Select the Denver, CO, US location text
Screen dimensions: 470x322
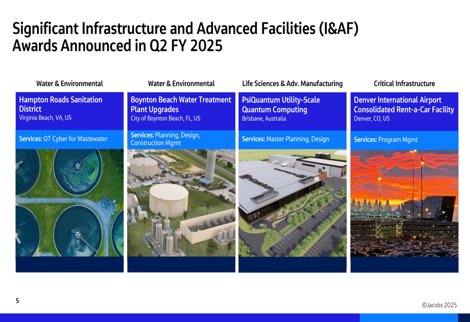pyautogui.click(x=372, y=118)
